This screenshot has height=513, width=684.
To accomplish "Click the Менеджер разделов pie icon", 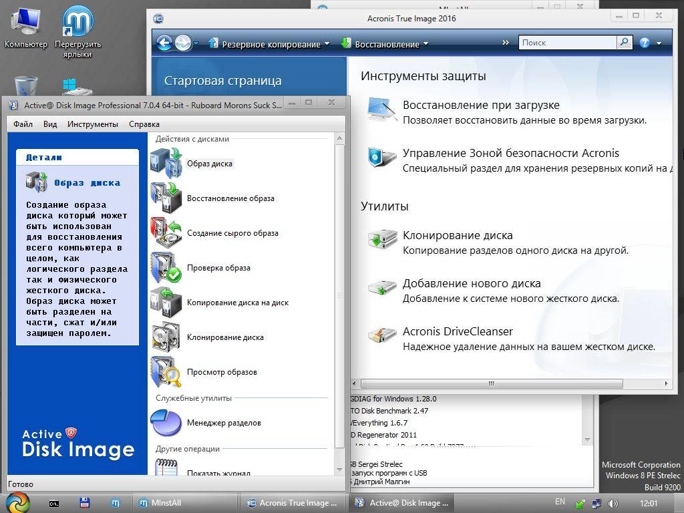I will point(166,423).
